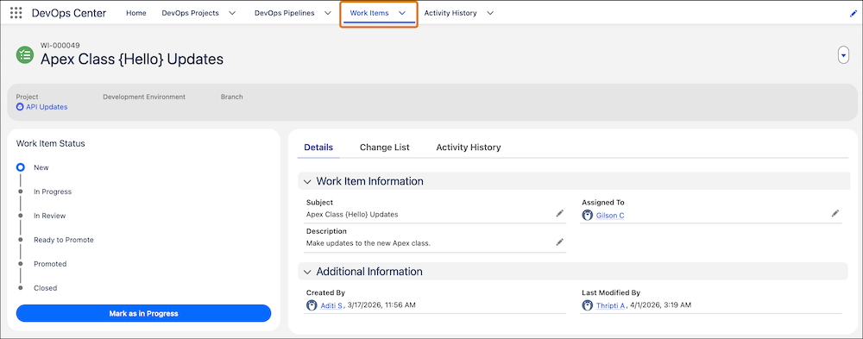Screen dimensions: 863x339
Task: Click the created date 3/17/2026, 11:56 AM
Action: 381,304
